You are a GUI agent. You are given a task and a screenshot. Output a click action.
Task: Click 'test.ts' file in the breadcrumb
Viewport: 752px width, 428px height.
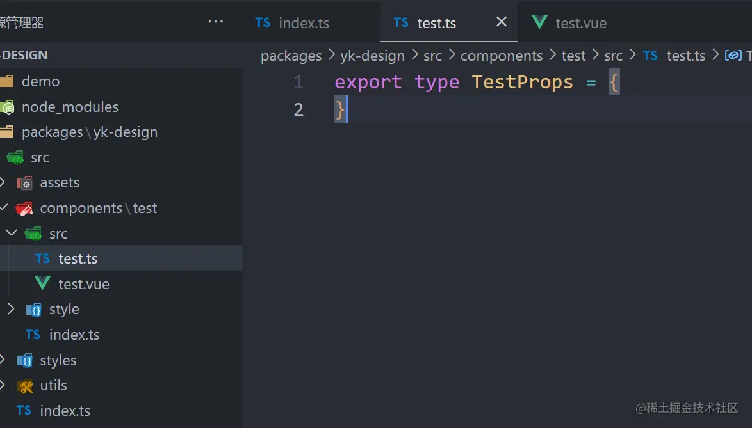click(686, 56)
